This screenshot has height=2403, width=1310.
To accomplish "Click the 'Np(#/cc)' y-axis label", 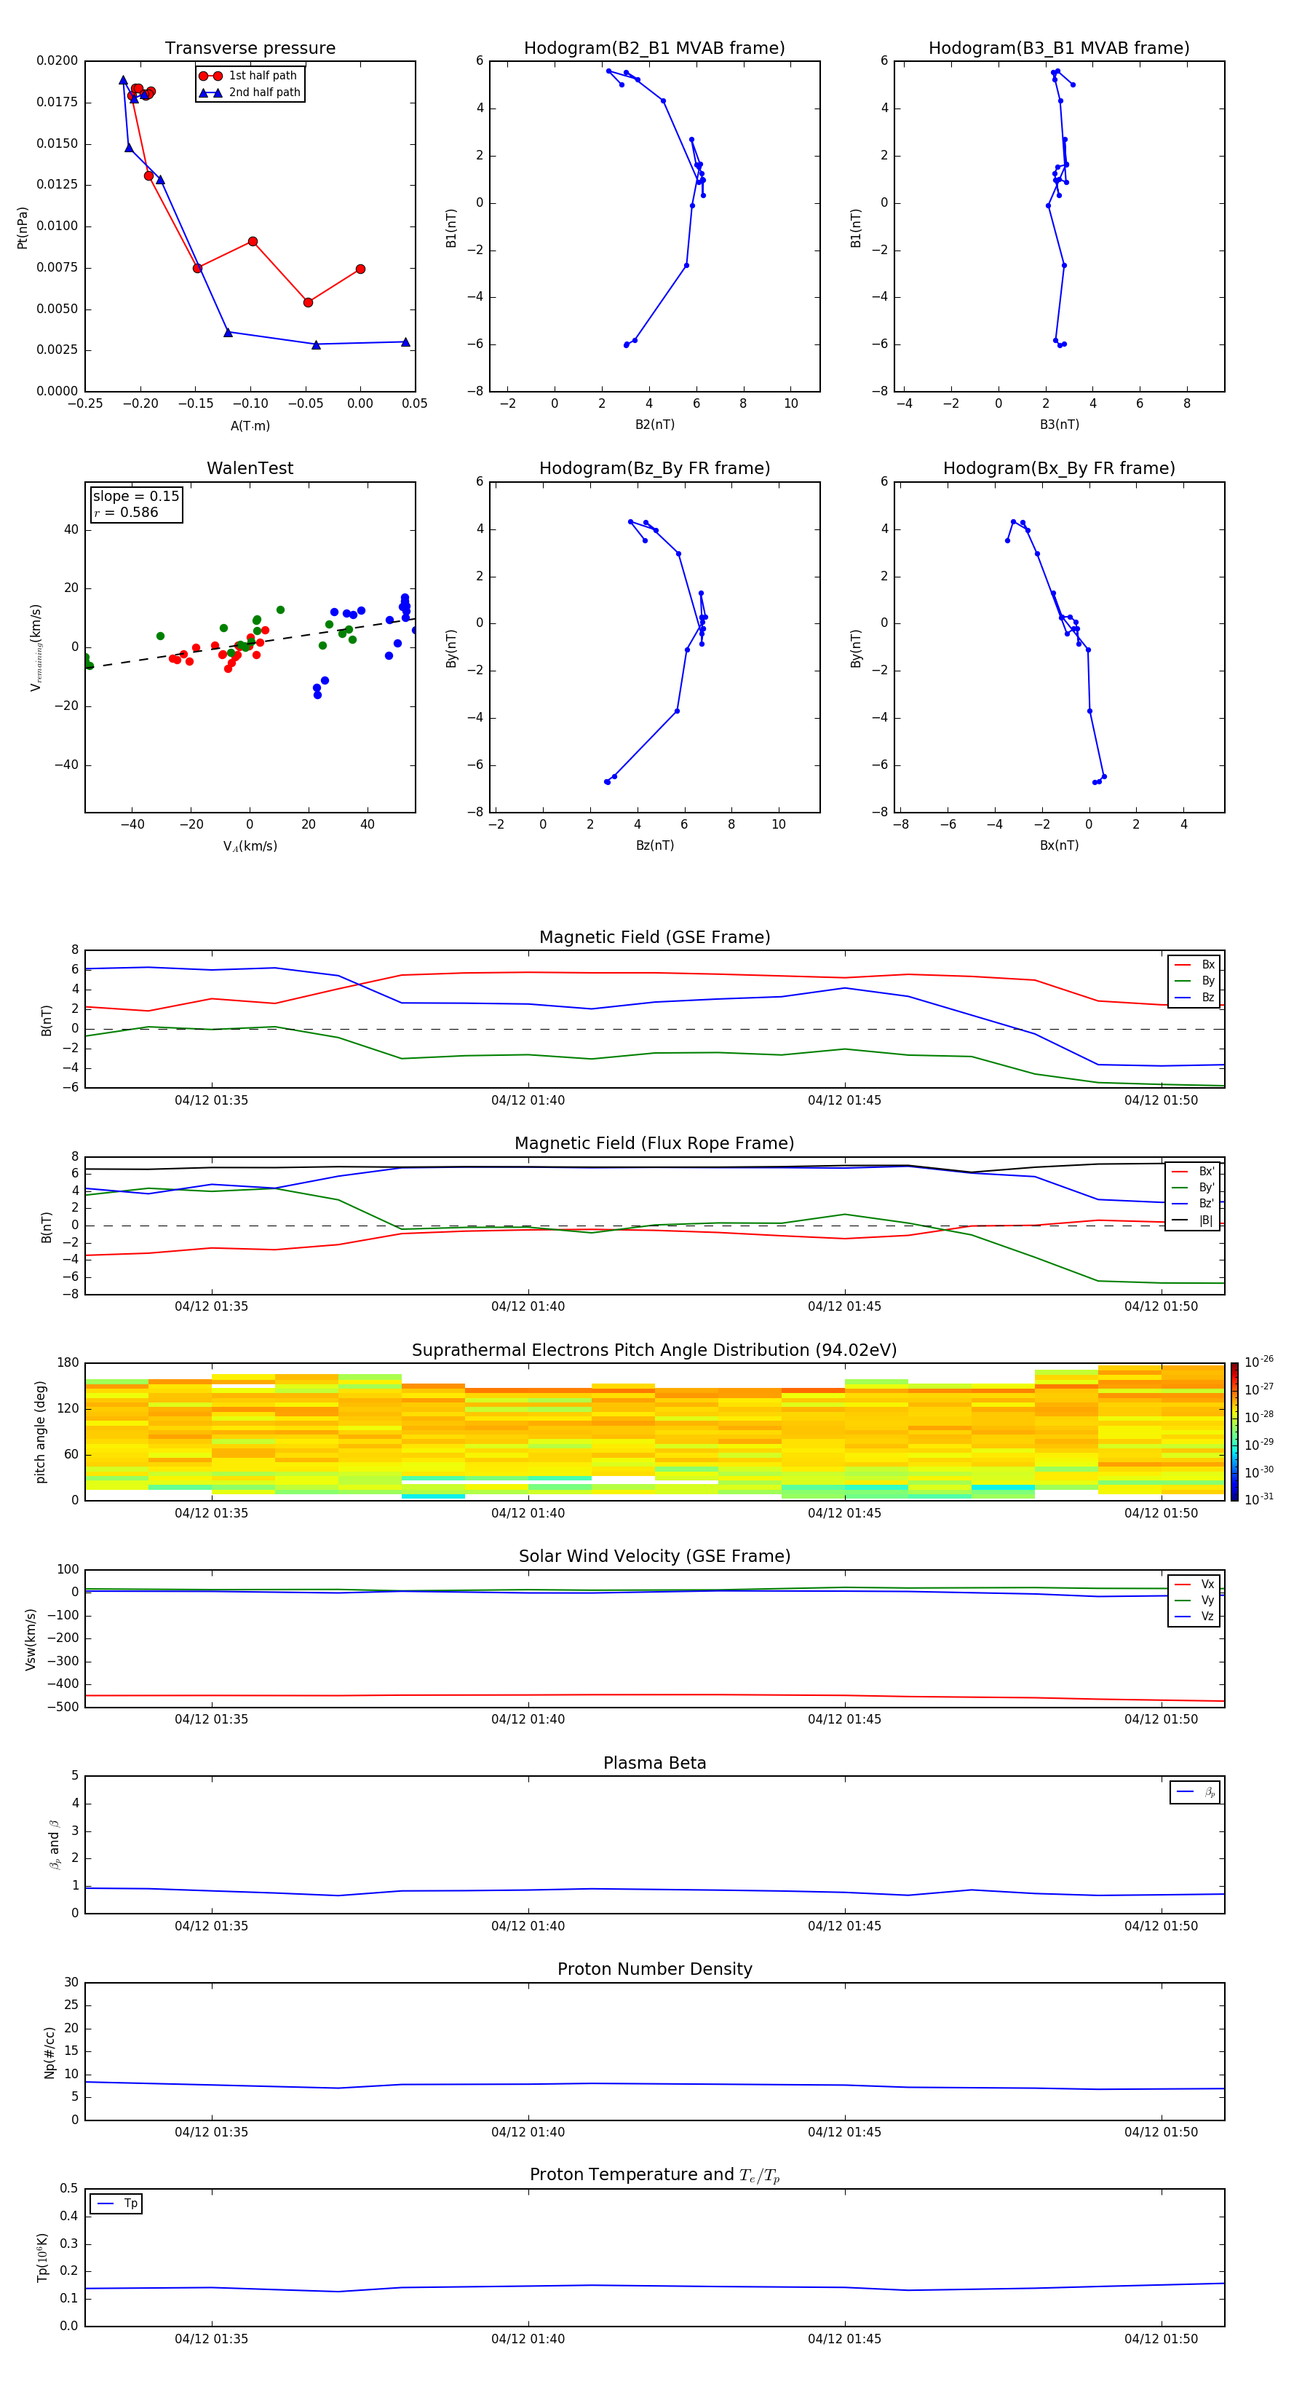I will tap(49, 2052).
